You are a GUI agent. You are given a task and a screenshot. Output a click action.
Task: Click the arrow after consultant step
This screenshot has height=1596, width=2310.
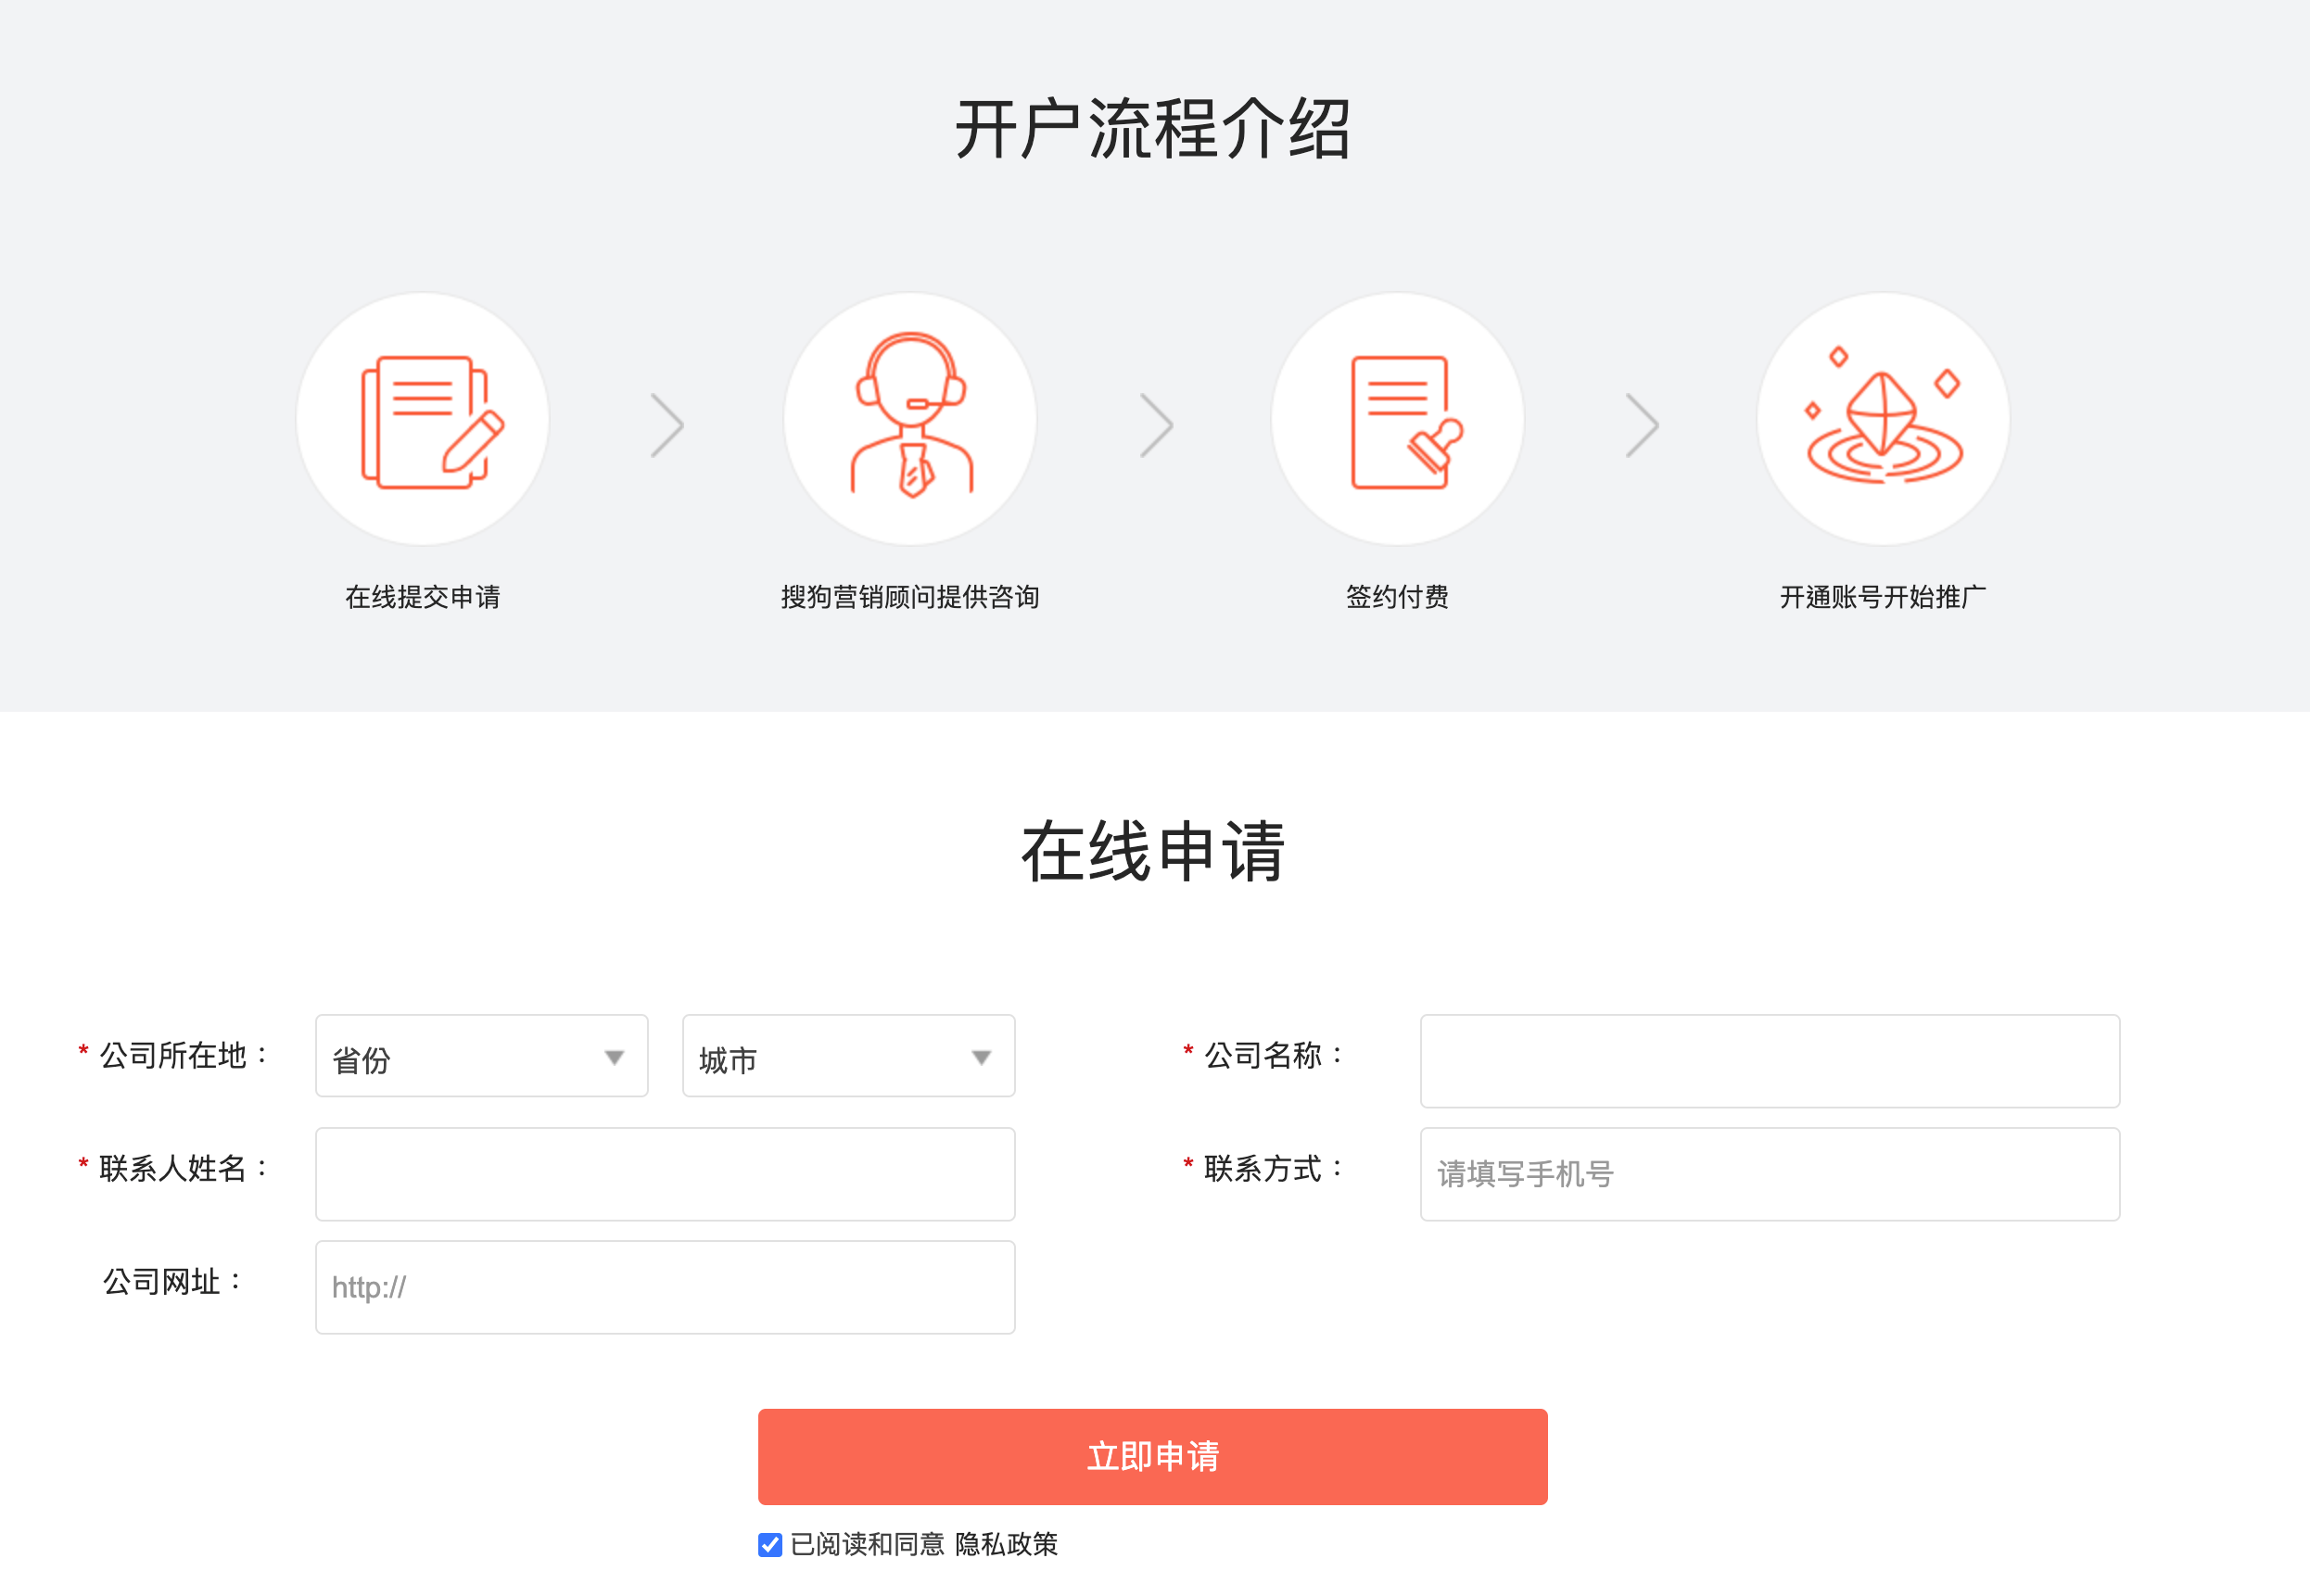(1156, 425)
